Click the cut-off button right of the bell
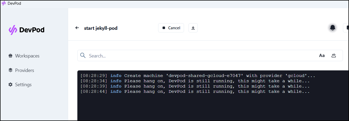This screenshot has height=121, width=349. 346,28
